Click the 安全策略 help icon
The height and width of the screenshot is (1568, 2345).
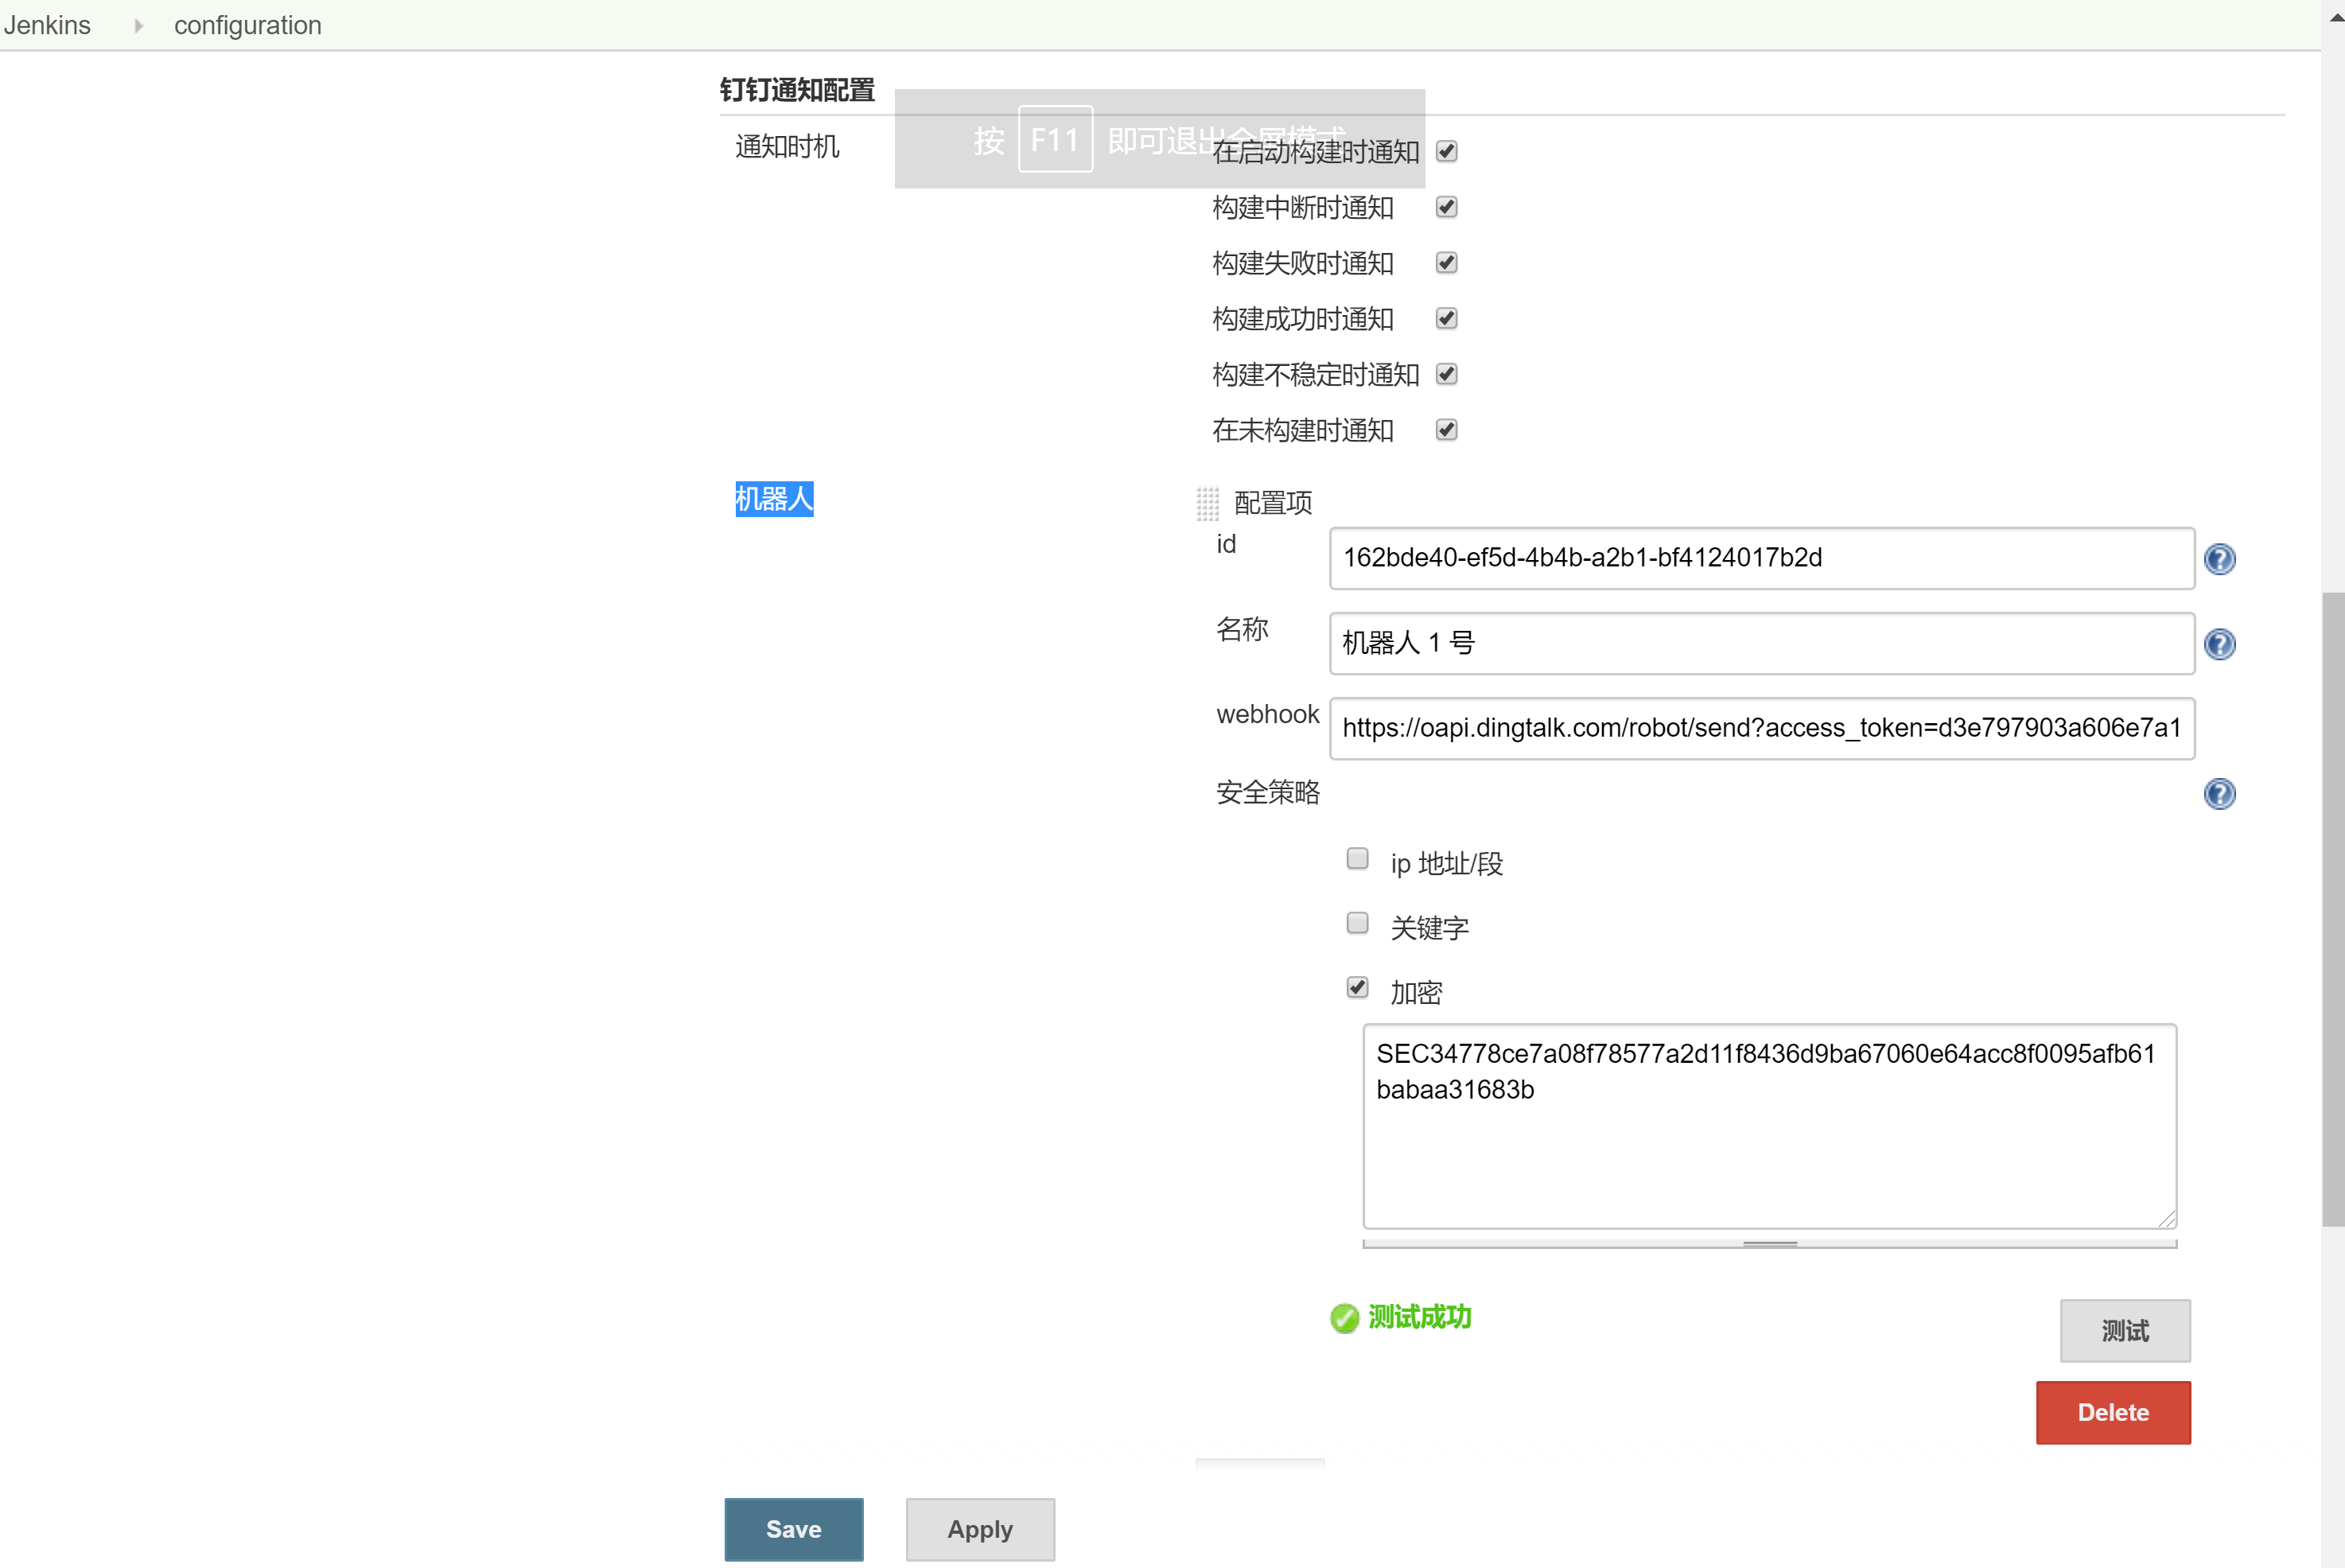[2219, 795]
